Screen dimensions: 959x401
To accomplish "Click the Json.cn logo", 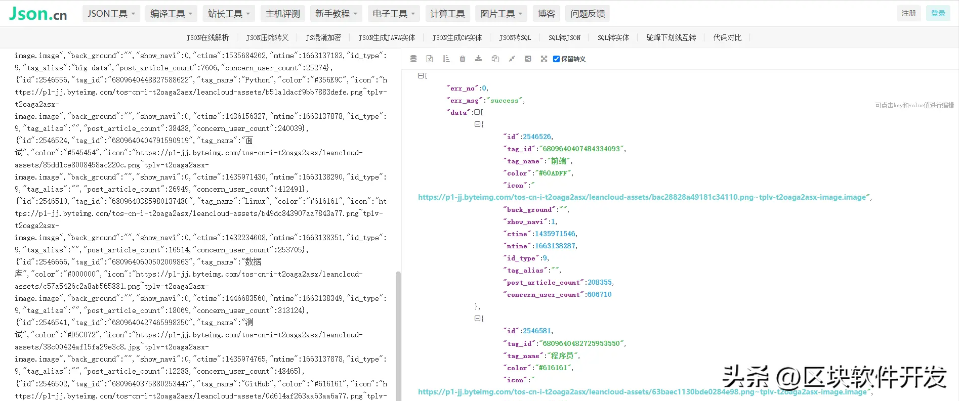I will point(38,14).
